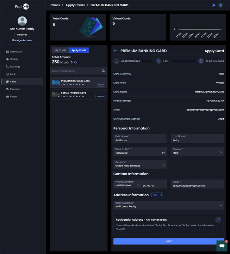
Task: Click the Add address button
Action: click(158, 195)
